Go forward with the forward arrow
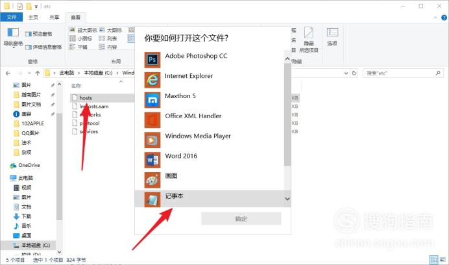 pos(19,73)
